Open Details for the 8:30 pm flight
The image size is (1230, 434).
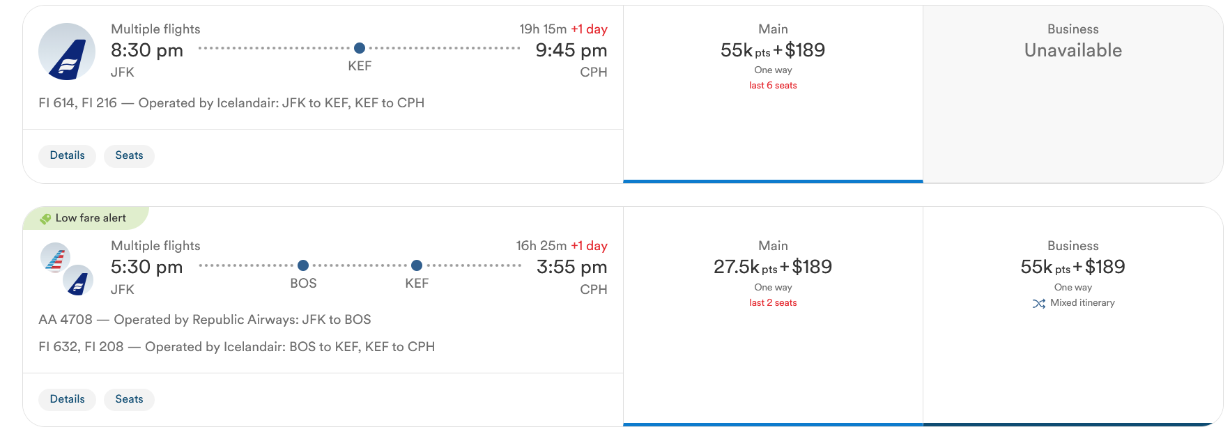tap(68, 155)
